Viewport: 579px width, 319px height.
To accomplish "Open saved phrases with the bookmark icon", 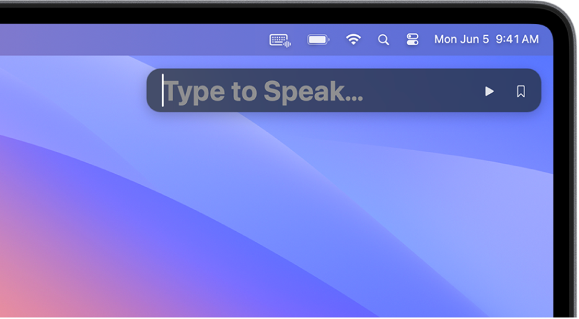I will coord(521,91).
